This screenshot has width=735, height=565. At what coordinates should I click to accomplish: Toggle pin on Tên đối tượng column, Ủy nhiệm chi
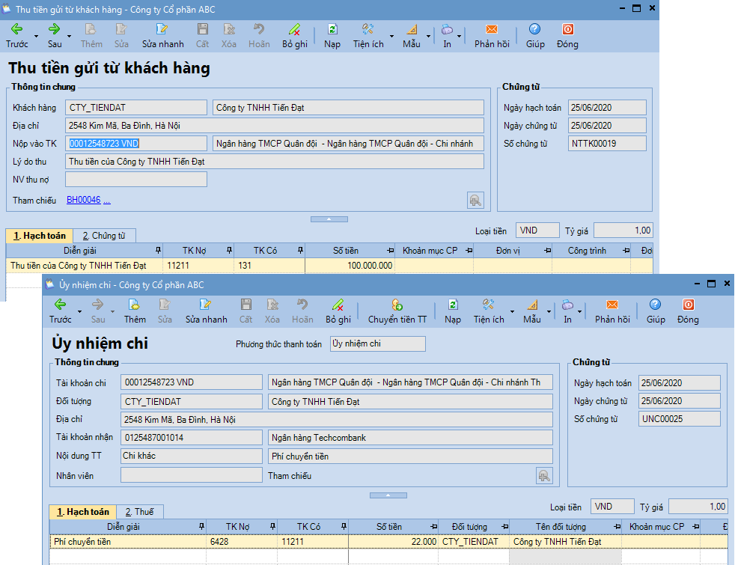(617, 527)
